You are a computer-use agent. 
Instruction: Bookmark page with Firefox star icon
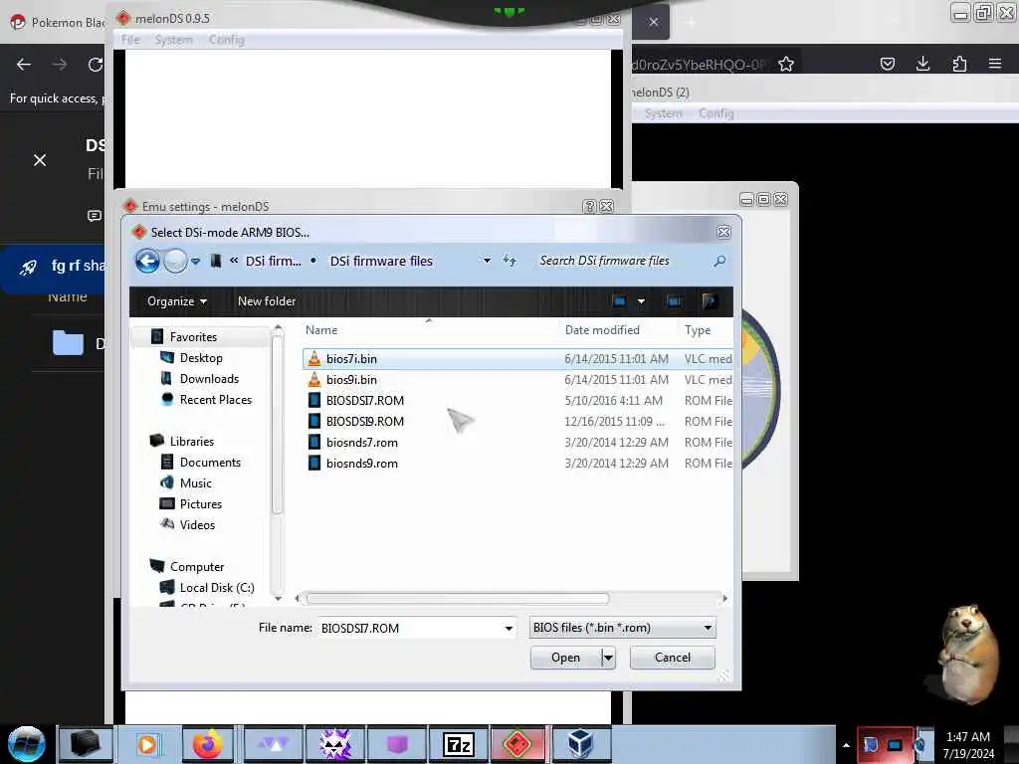(786, 64)
